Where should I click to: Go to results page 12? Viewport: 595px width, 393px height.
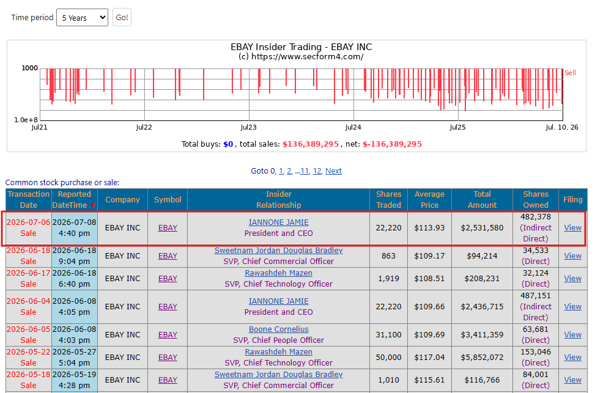(317, 171)
